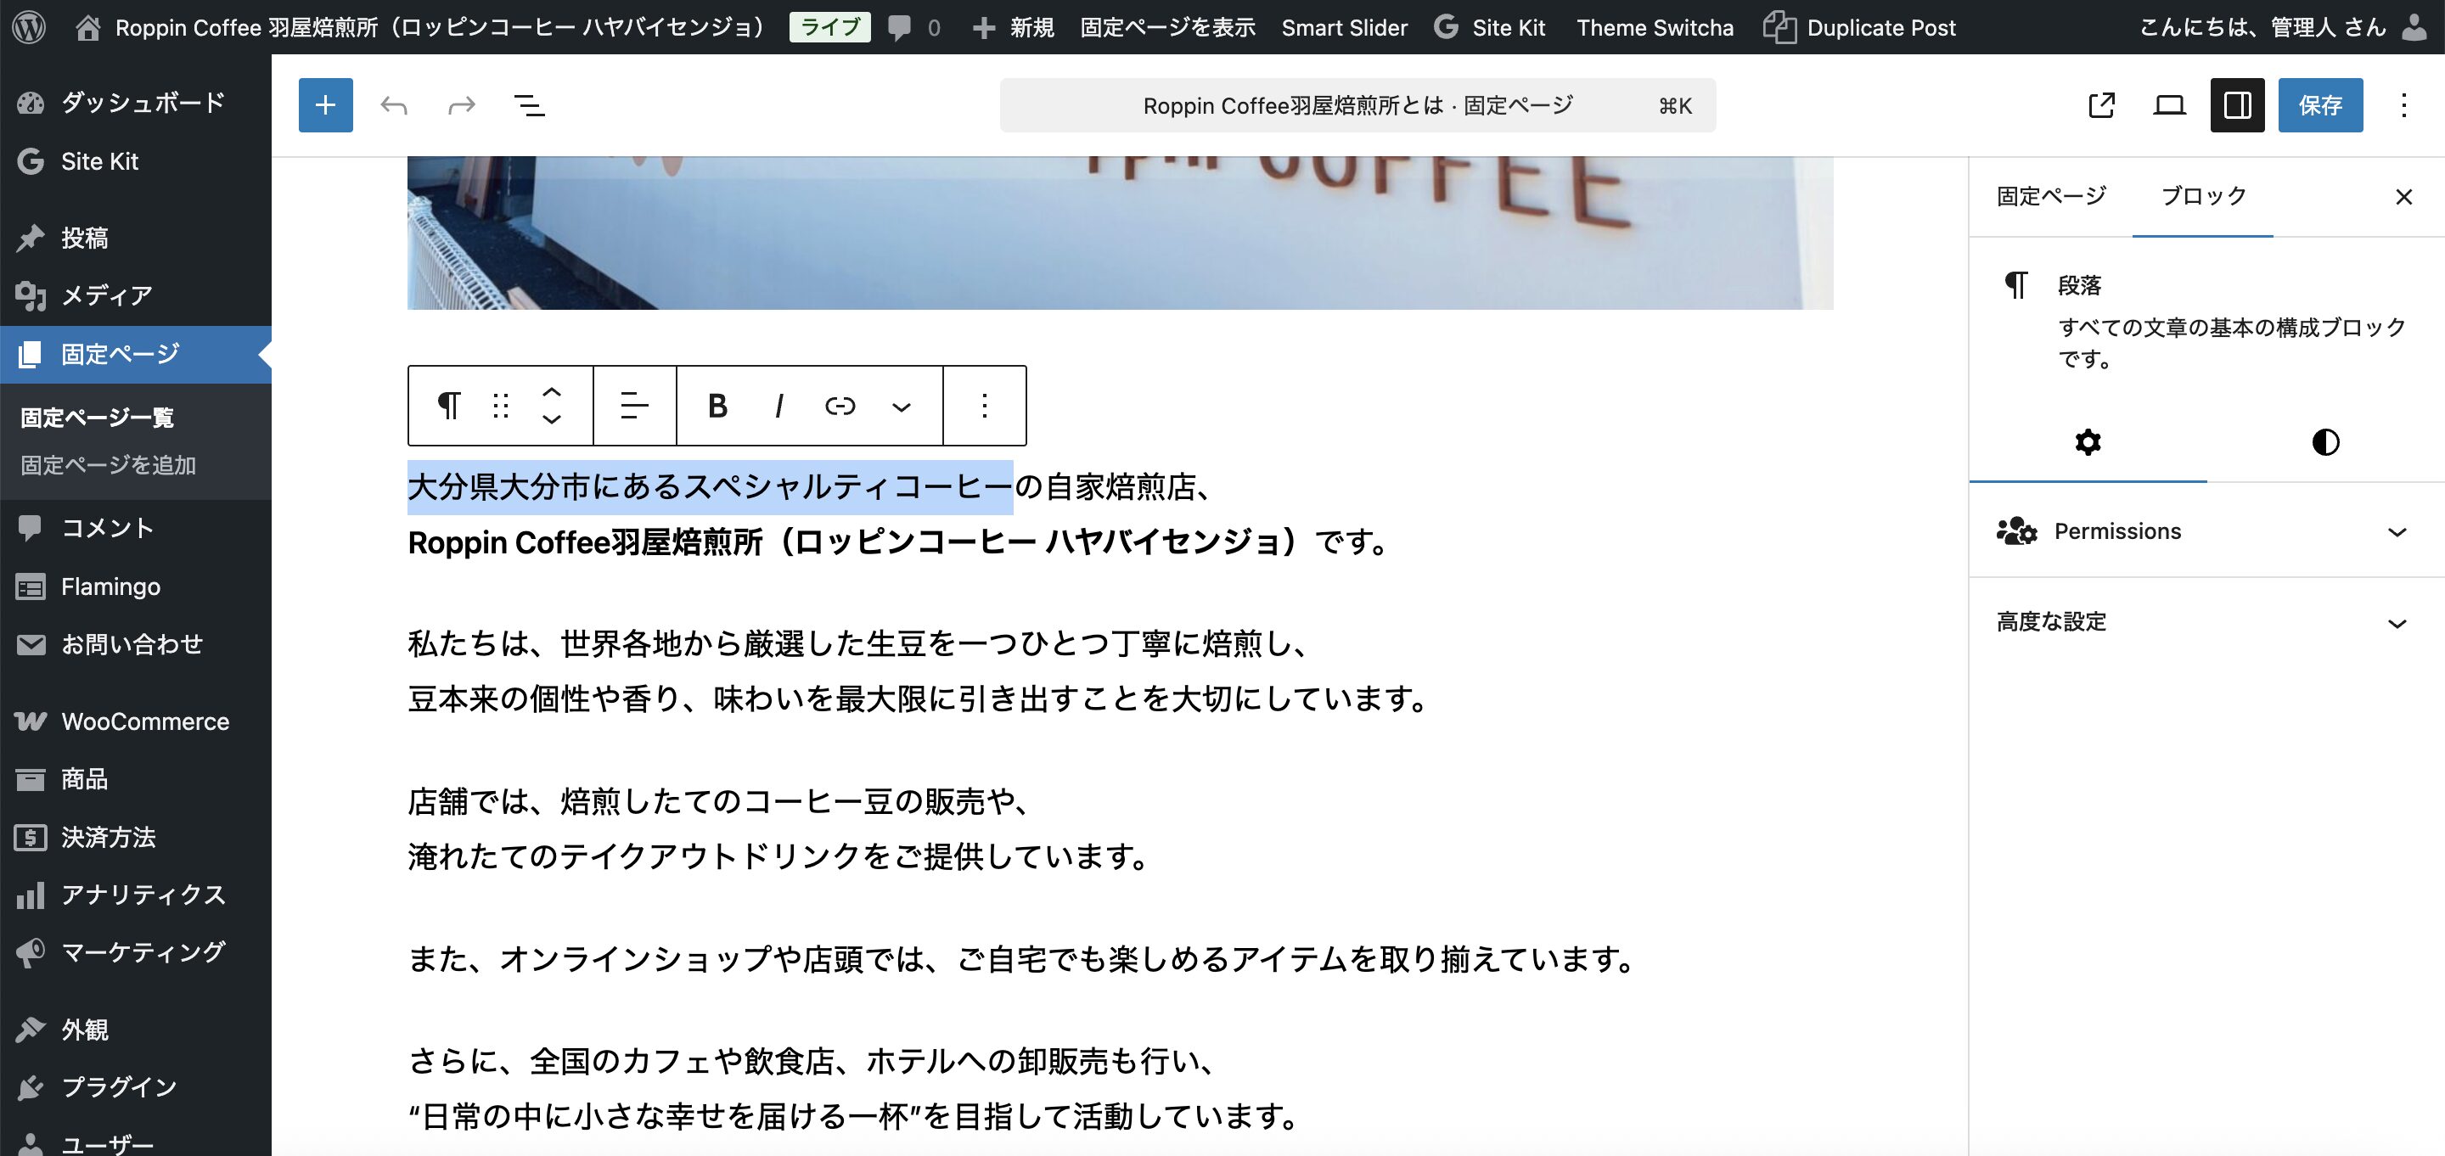This screenshot has width=2445, height=1156.
Task: Click the redo arrow in top toolbar
Action: click(461, 105)
